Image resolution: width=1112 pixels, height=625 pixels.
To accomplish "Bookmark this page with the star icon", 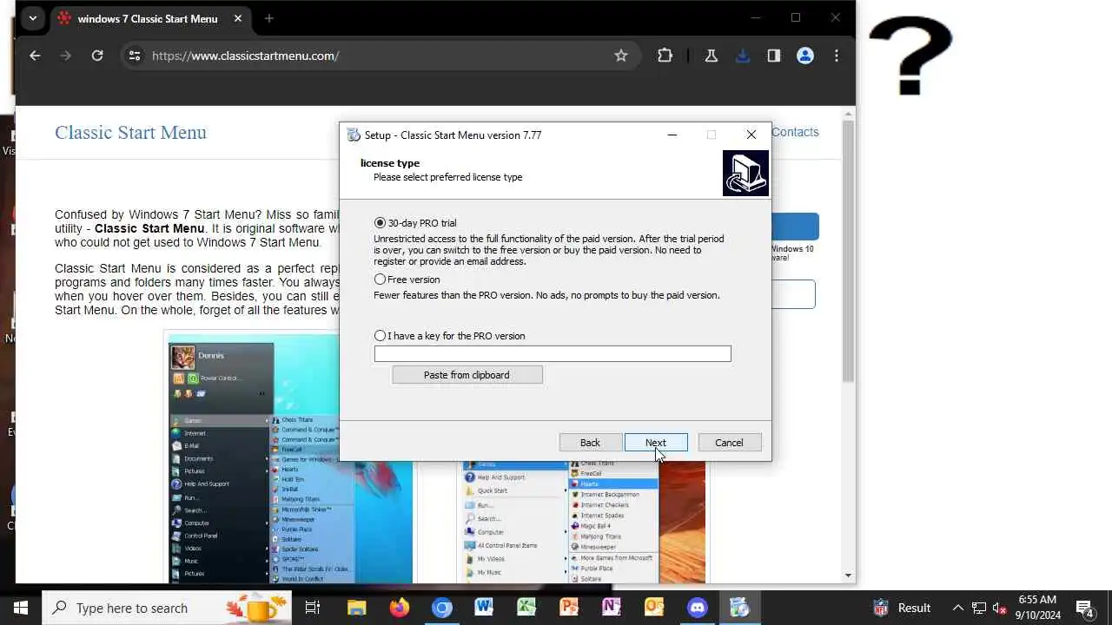I will click(621, 56).
